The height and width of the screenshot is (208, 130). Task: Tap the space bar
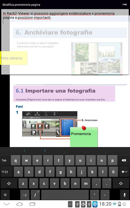click(x=65, y=195)
